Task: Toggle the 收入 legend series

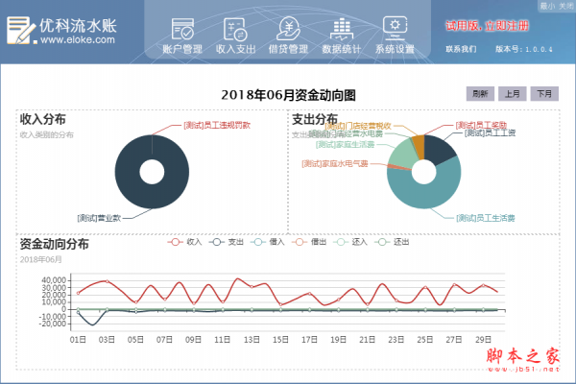Action: [x=184, y=242]
